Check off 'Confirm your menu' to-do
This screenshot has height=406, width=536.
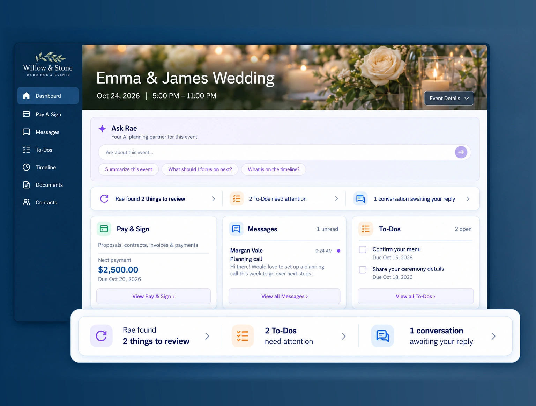[x=363, y=249]
